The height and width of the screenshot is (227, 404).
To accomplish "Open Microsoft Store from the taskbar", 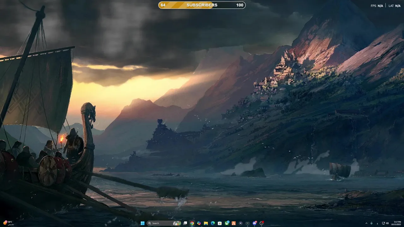I will [220, 223].
